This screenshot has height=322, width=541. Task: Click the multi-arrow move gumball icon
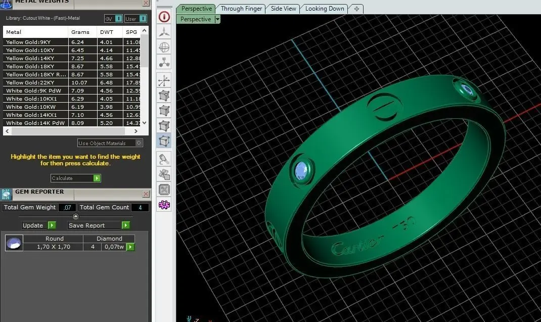(164, 81)
